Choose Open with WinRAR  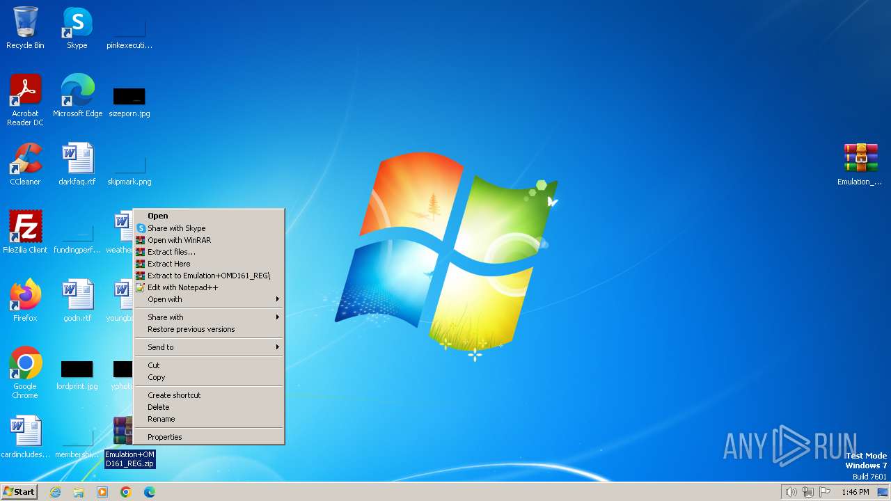pyautogui.click(x=209, y=240)
